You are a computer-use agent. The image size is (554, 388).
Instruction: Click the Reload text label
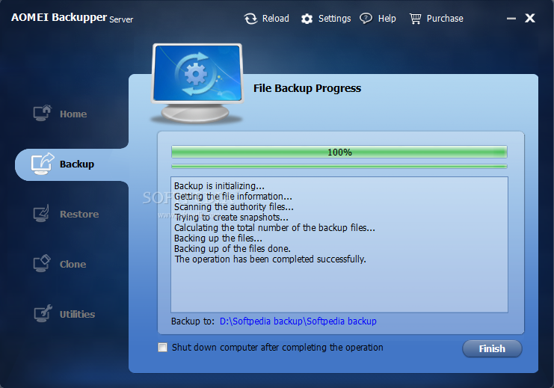point(276,19)
